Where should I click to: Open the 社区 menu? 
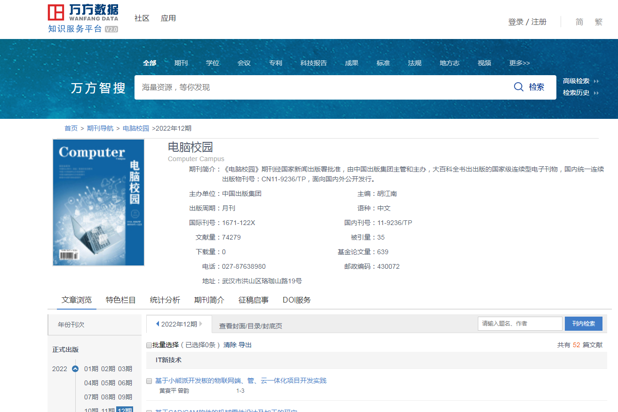pos(142,18)
